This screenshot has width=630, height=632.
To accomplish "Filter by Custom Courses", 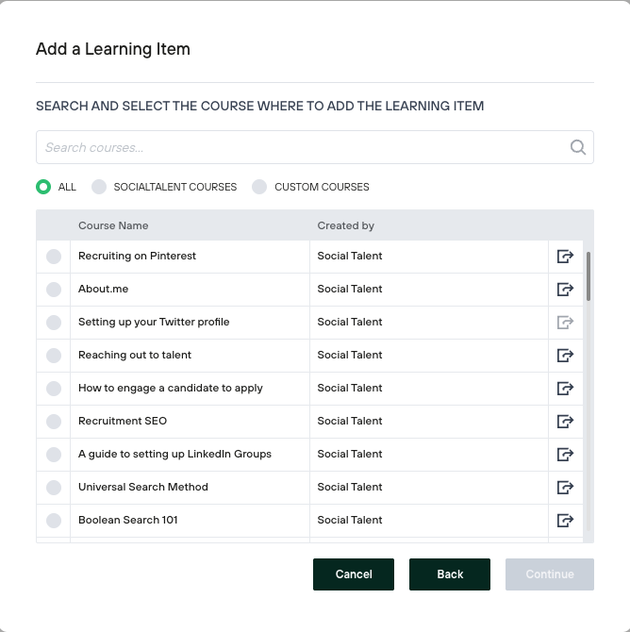I will pyautogui.click(x=259, y=187).
